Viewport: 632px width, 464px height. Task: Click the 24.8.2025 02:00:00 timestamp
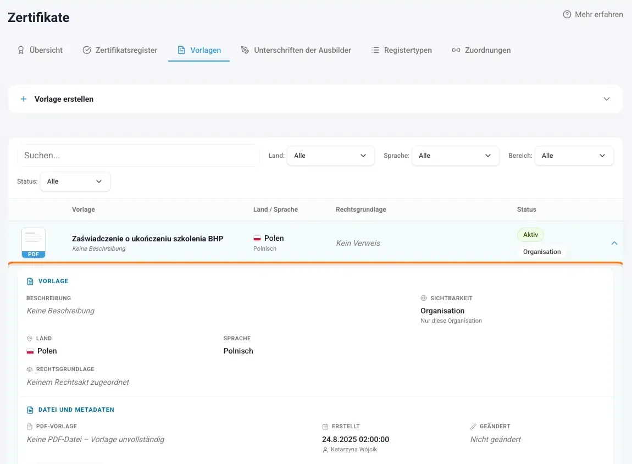coord(356,439)
